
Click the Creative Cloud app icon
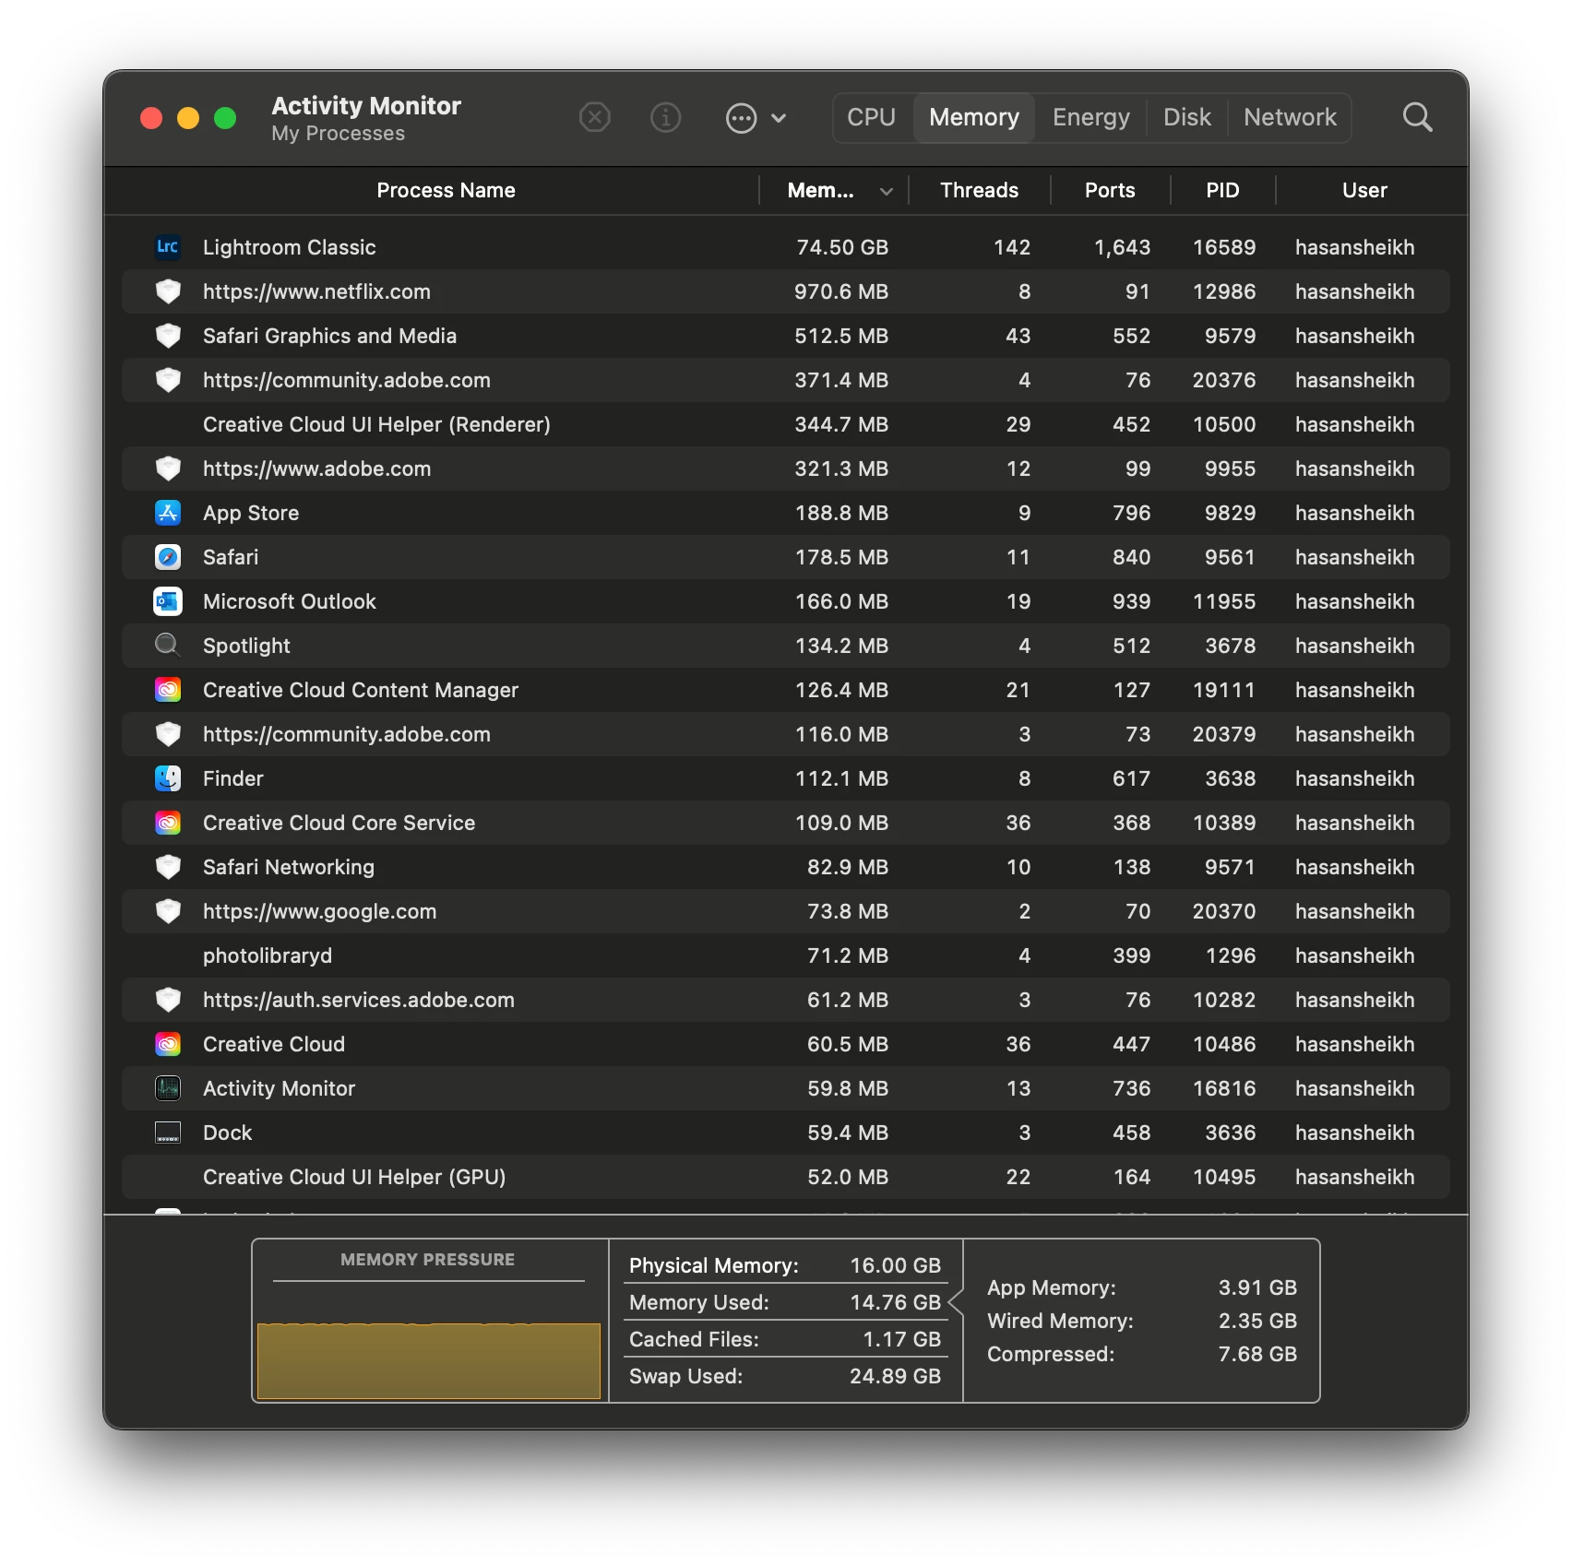click(x=168, y=1044)
